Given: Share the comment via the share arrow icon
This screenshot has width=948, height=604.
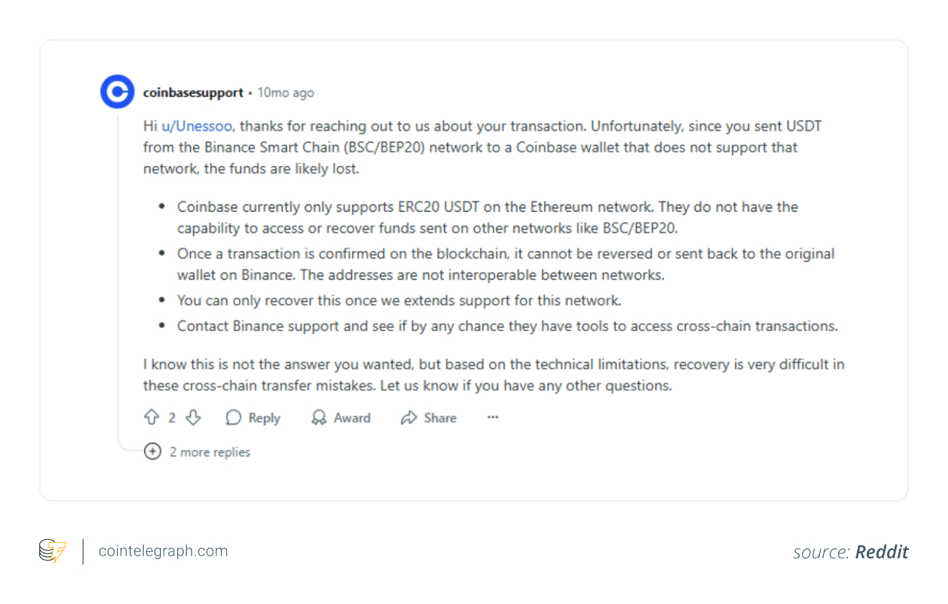Looking at the screenshot, I should pos(410,417).
